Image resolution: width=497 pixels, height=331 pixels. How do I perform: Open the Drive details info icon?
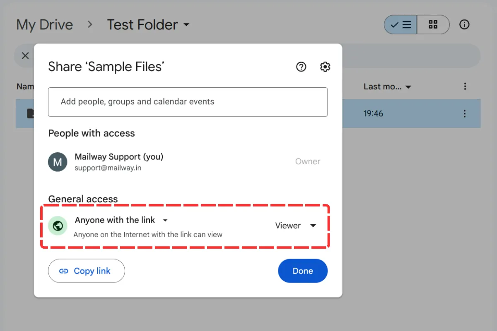[x=464, y=25]
